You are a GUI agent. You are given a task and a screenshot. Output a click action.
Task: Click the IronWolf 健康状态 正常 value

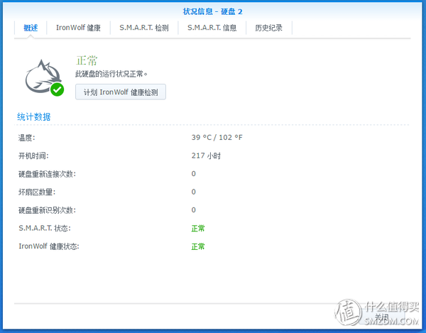point(198,246)
